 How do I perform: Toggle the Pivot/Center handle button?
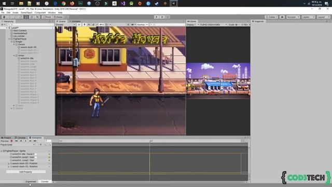point(47,17)
